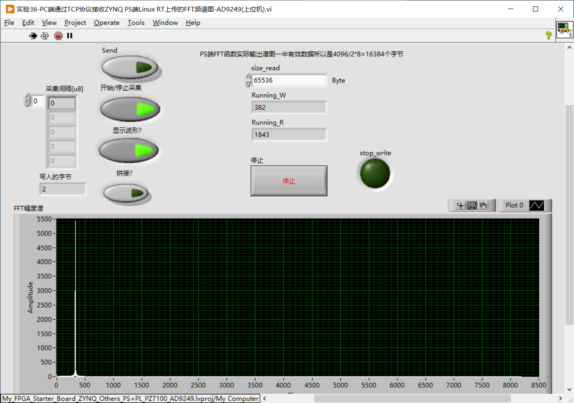
Task: Select the graph zoom tool
Action: 472,206
